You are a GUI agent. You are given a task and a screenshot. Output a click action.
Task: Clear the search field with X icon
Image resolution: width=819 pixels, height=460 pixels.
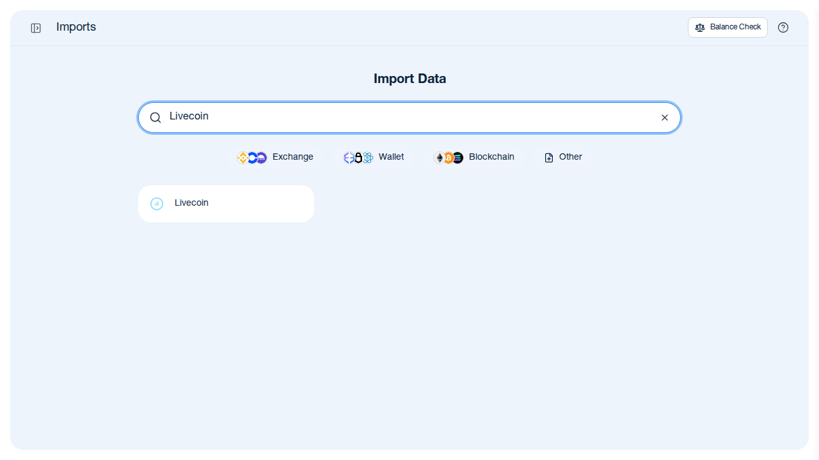click(665, 118)
